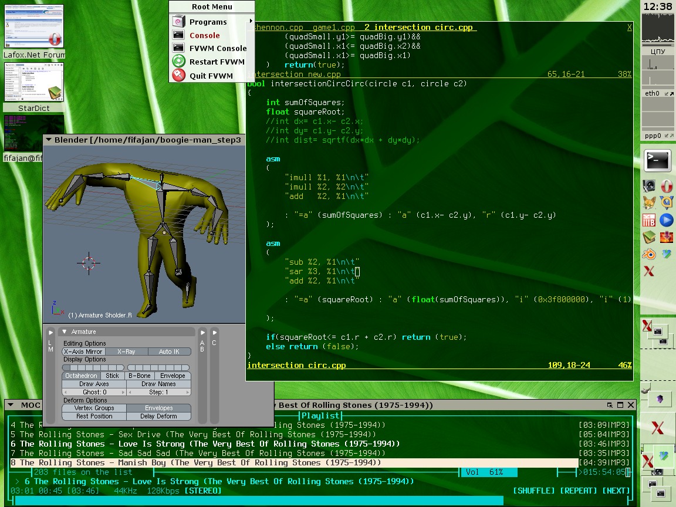The height and width of the screenshot is (507, 676).
Task: Click the red X launcher icon
Action: [649, 271]
